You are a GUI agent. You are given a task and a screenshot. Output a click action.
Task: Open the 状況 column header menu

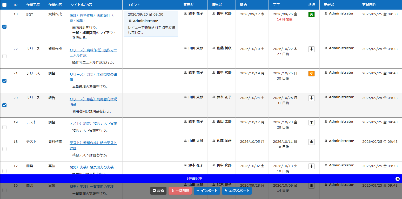point(312,5)
